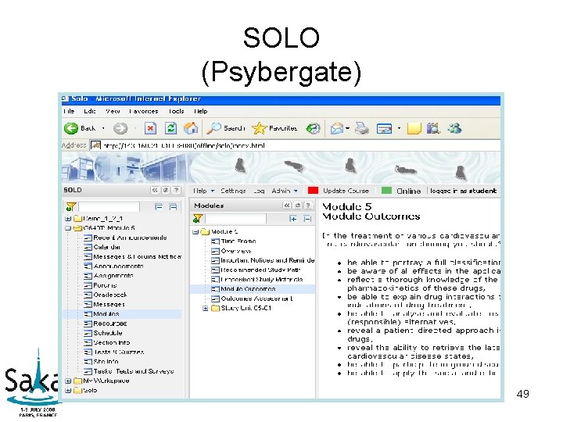Click question mark help icon on Modules panel
Image resolution: width=563 pixels, height=422 pixels.
308,206
